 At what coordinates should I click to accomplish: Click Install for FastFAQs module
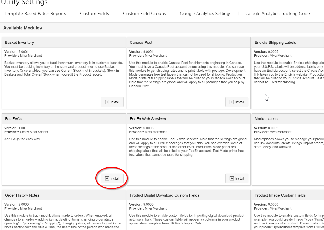coord(112,179)
